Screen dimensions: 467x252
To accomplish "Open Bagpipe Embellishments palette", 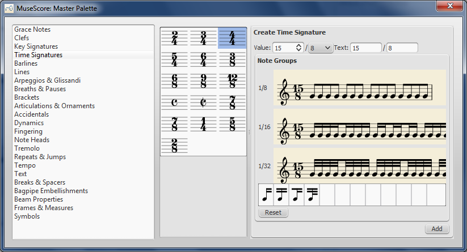I will 51,191.
